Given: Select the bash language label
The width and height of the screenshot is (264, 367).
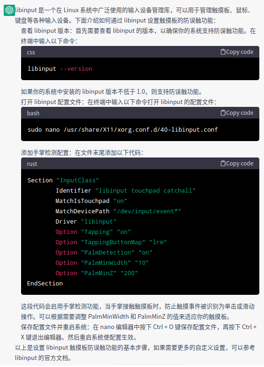Looking at the screenshot, I should (x=33, y=113).
